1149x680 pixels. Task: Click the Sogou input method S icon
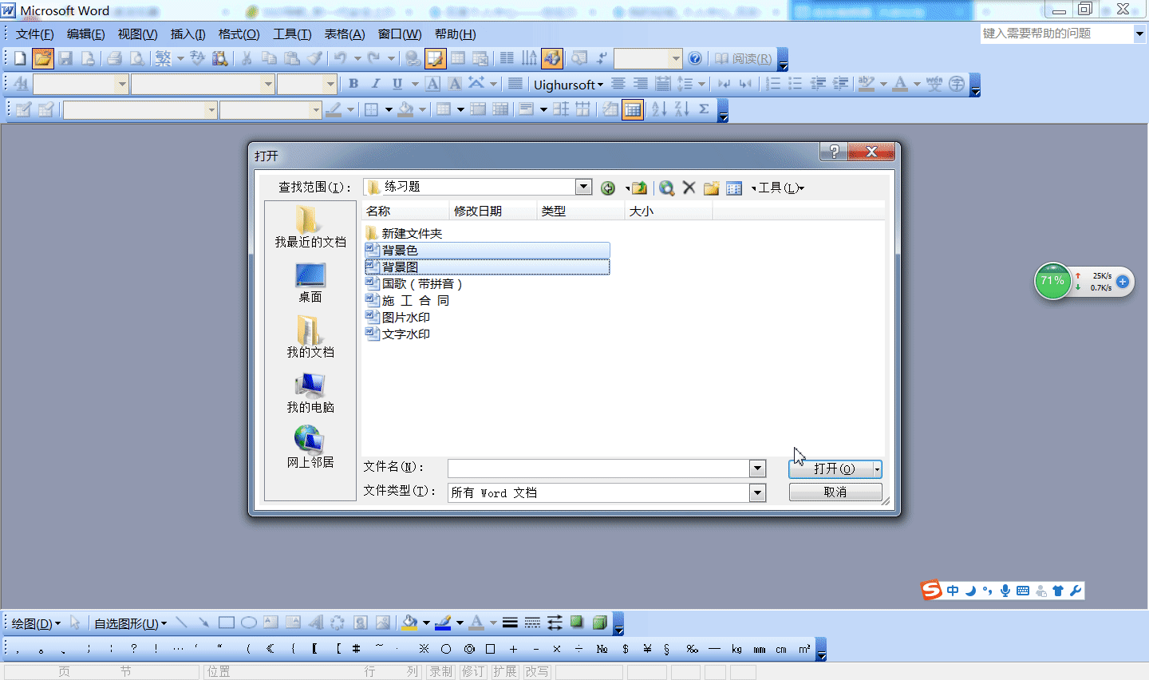click(x=931, y=590)
